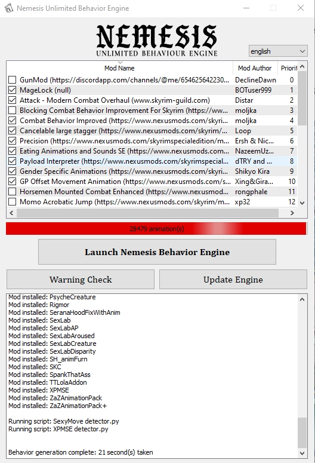Enable Blocking Combat Behavior Improvement checkbox
315x463 pixels.
(12, 110)
